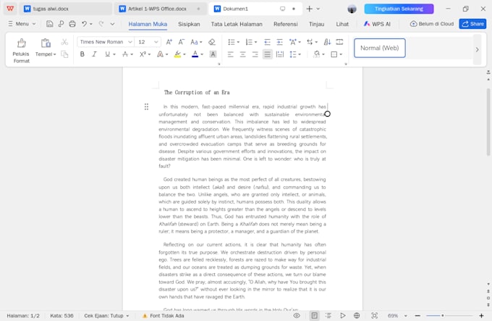The image size is (492, 321).
Task: Switch to the Tinjau tab
Action: click(316, 24)
